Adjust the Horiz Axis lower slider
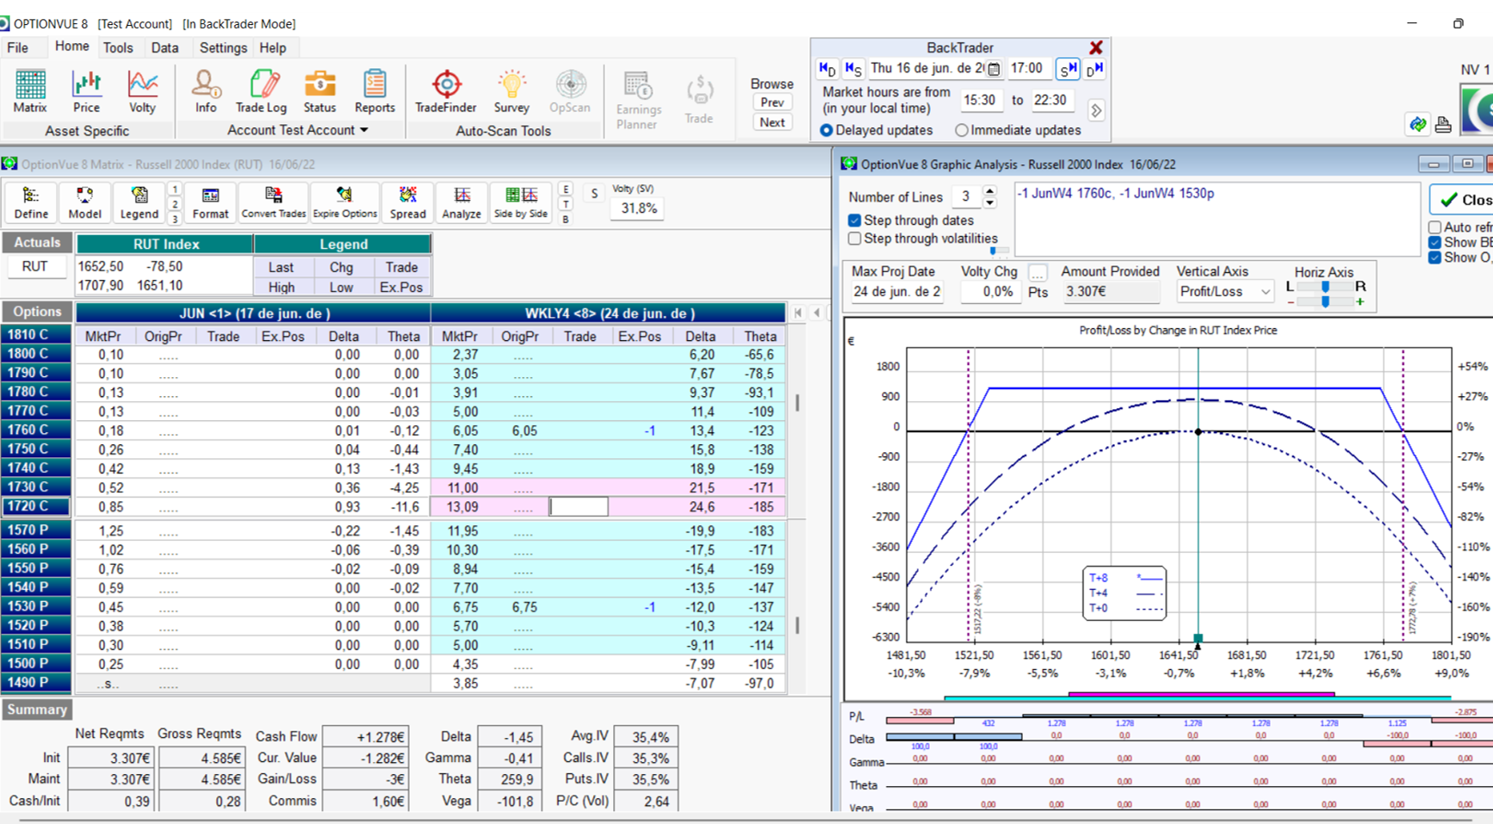The width and height of the screenshot is (1493, 824). 1325,301
